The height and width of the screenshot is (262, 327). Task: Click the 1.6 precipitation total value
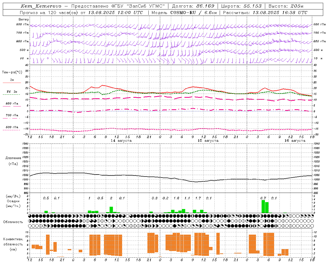176,198
